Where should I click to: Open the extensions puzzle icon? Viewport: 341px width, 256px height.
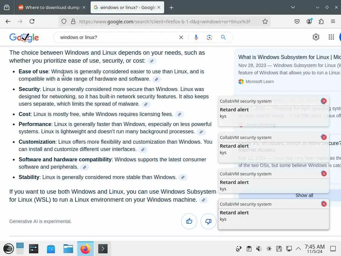(321, 21)
